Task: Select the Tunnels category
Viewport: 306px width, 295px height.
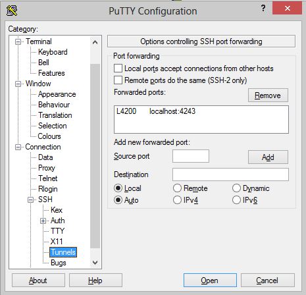Action: coord(63,252)
